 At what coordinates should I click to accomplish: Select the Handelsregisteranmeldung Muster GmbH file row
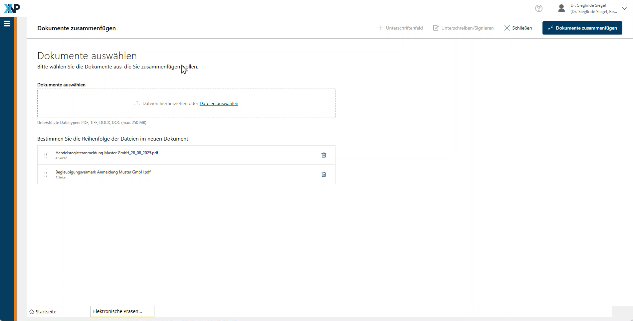pyautogui.click(x=183, y=155)
